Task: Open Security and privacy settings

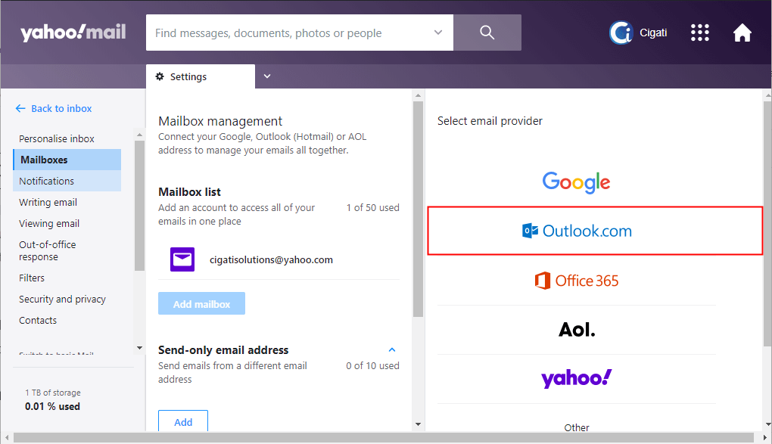Action: click(x=62, y=300)
